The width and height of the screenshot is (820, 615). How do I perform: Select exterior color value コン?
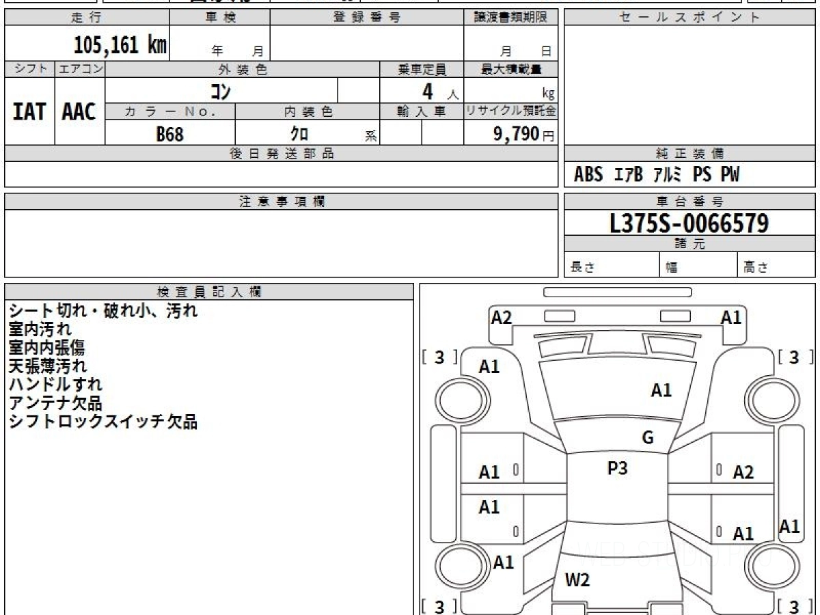coord(221,91)
